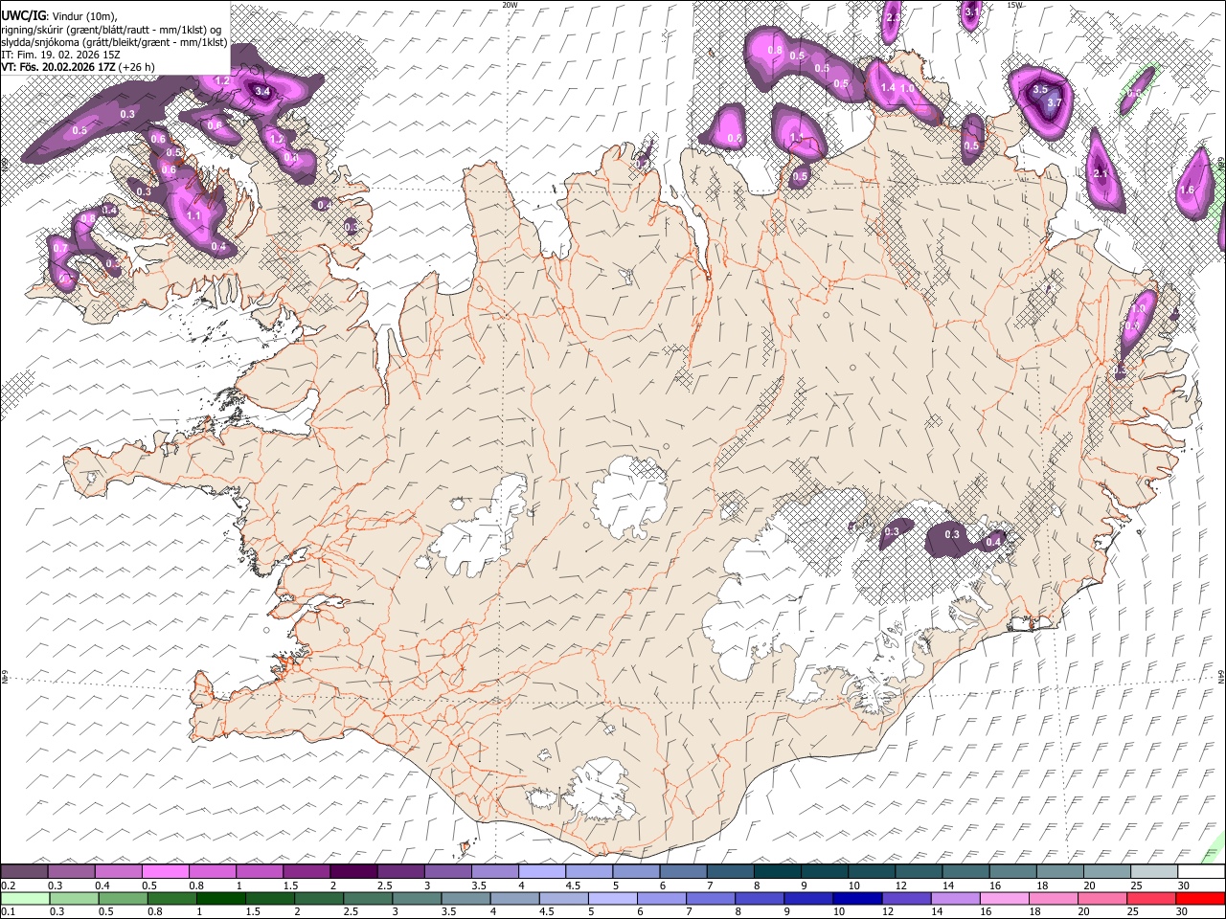Select the white 30 swatch on upper scale

click(x=1201, y=872)
